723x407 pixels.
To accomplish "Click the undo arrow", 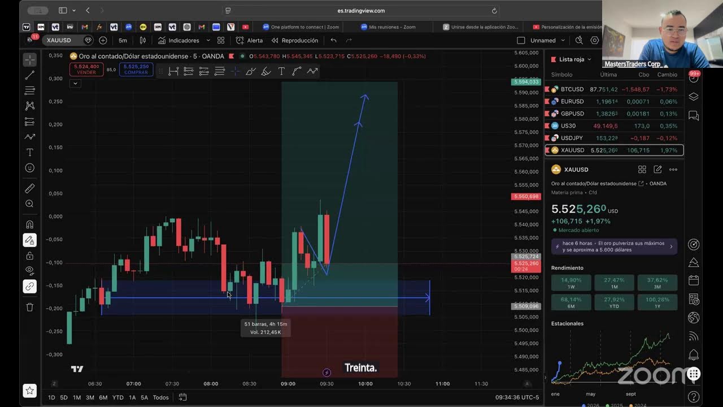I will coord(333,40).
